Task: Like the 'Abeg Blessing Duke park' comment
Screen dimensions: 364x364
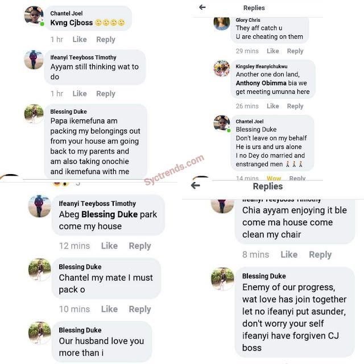Action: tap(109, 246)
